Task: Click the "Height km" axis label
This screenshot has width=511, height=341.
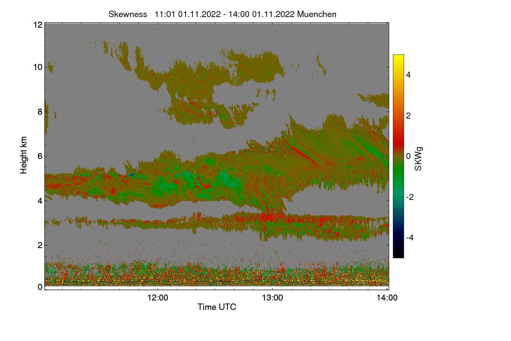Action: click(x=23, y=155)
